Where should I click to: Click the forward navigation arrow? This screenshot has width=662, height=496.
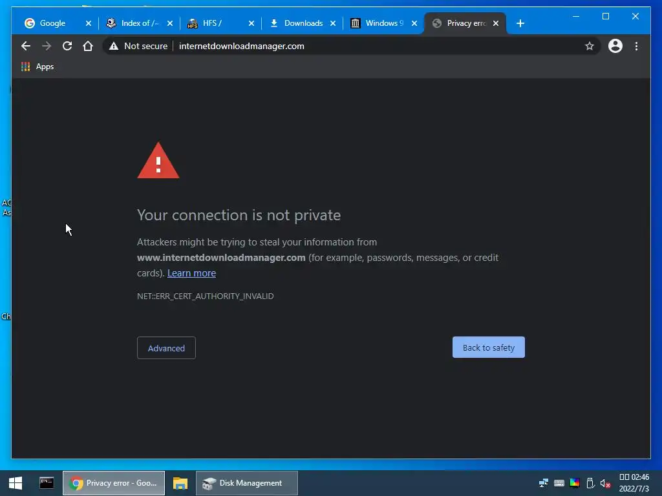pos(47,46)
